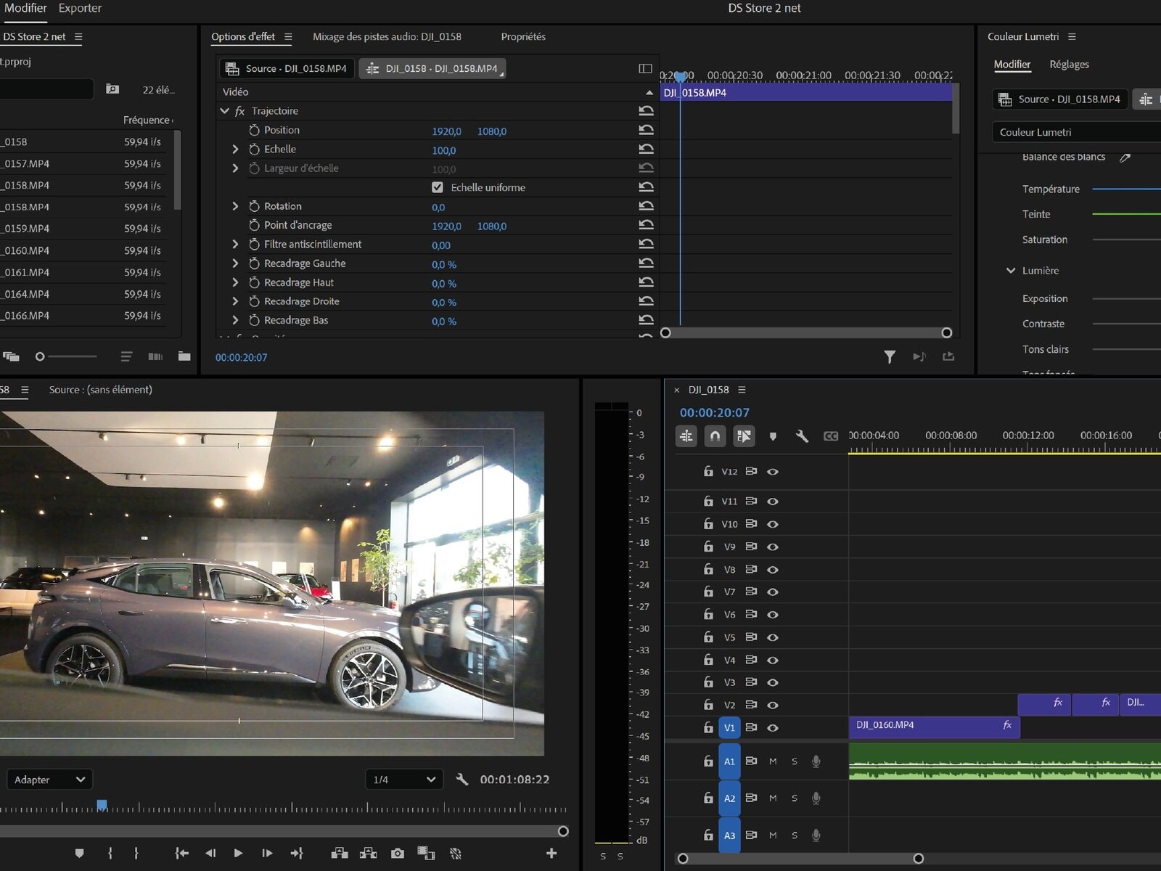Toggle linked selection in timeline
The width and height of the screenshot is (1161, 871).
[744, 436]
